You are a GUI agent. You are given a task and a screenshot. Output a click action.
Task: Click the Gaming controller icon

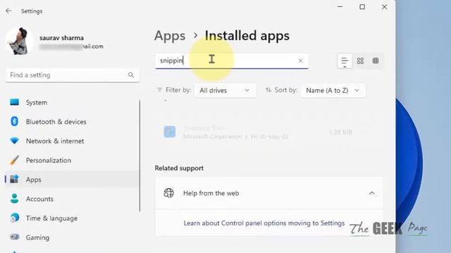tap(14, 237)
